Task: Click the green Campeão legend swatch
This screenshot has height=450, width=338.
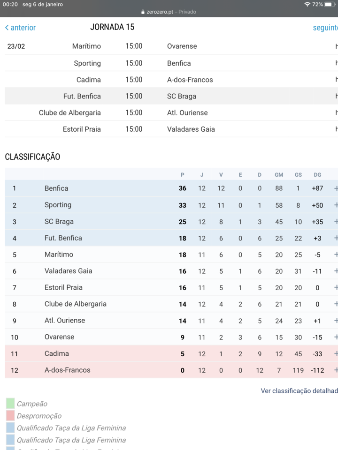Action: 10,404
